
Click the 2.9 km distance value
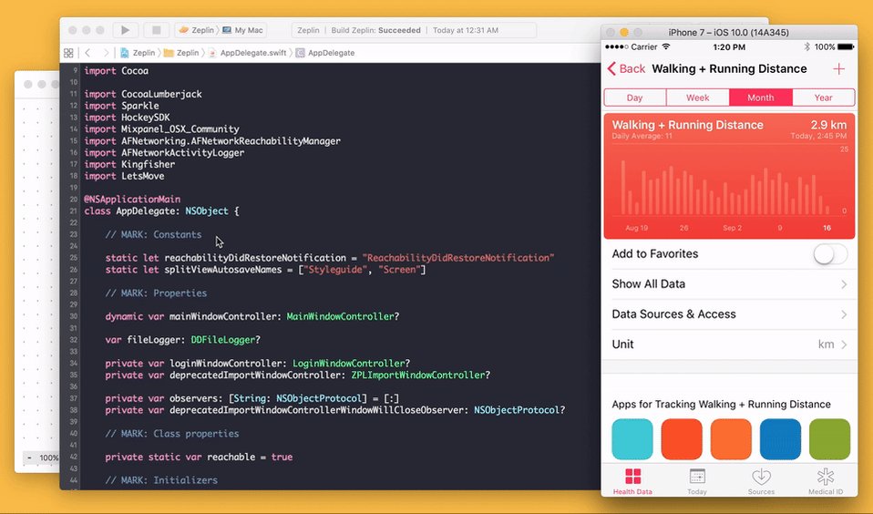[x=828, y=125]
